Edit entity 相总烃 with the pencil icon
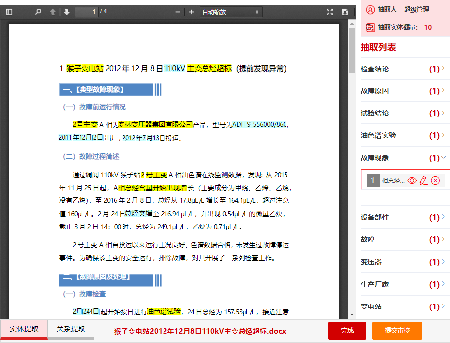Screen dimensions: 450x343 click(x=423, y=180)
